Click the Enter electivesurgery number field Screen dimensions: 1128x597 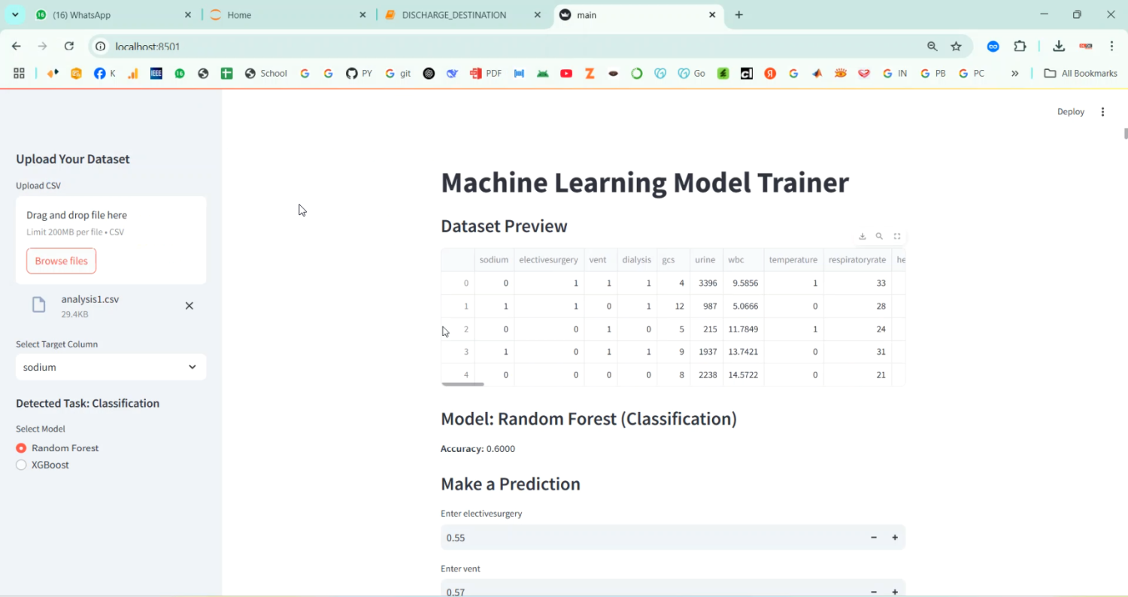647,538
